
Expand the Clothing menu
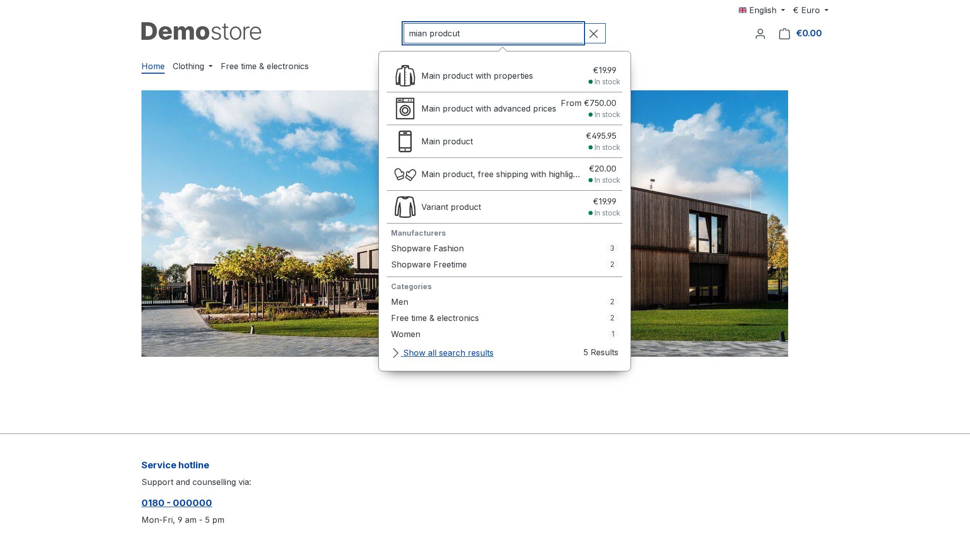point(192,66)
